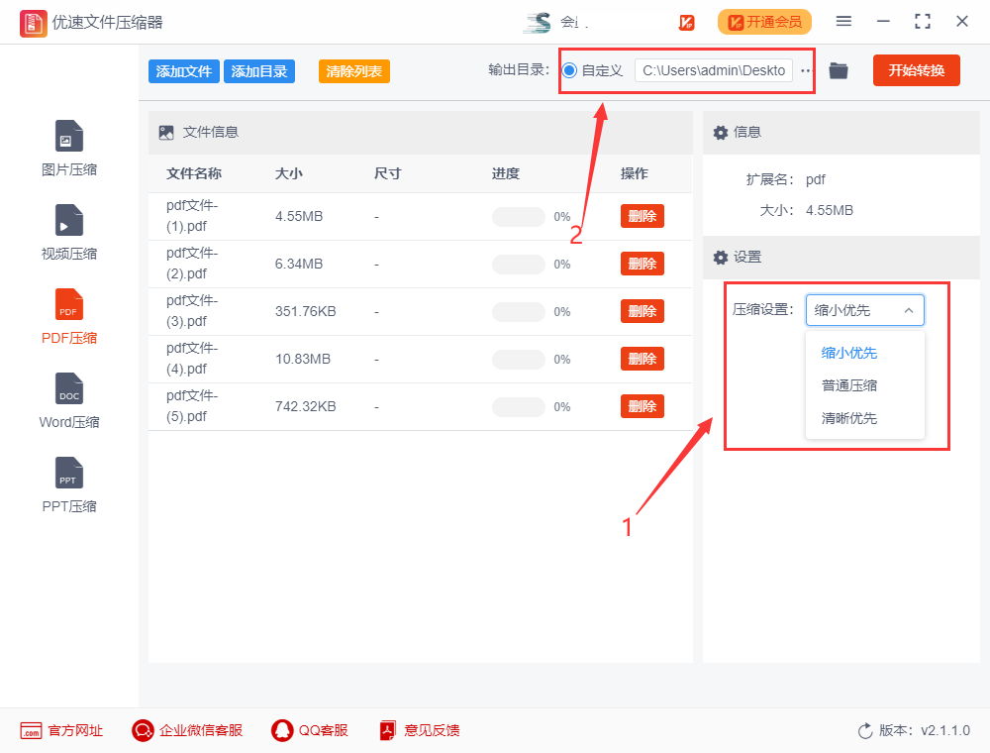Select file name pdf文件-(4).pdf

(x=192, y=359)
